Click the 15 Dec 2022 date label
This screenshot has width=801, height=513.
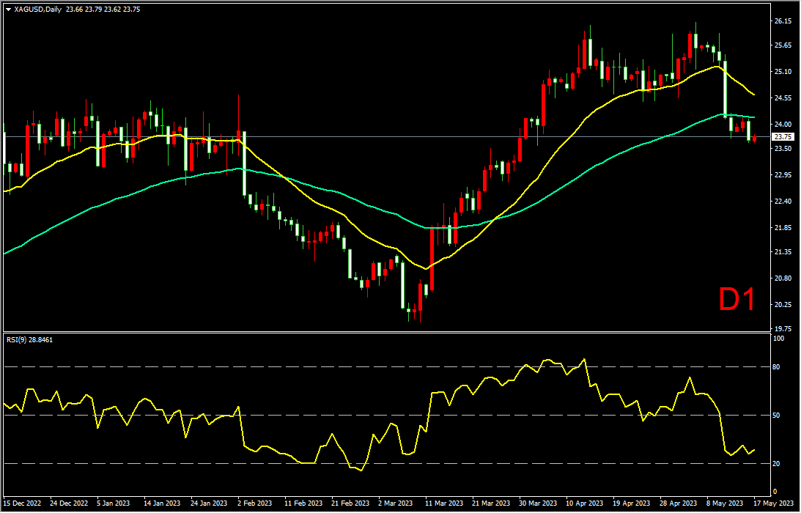pos(23,503)
